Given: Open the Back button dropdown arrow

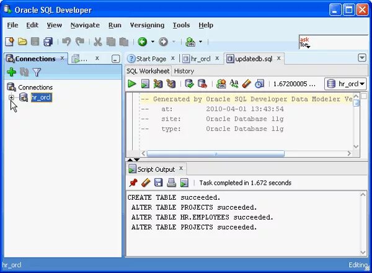Looking at the screenshot, I should click(153, 42).
